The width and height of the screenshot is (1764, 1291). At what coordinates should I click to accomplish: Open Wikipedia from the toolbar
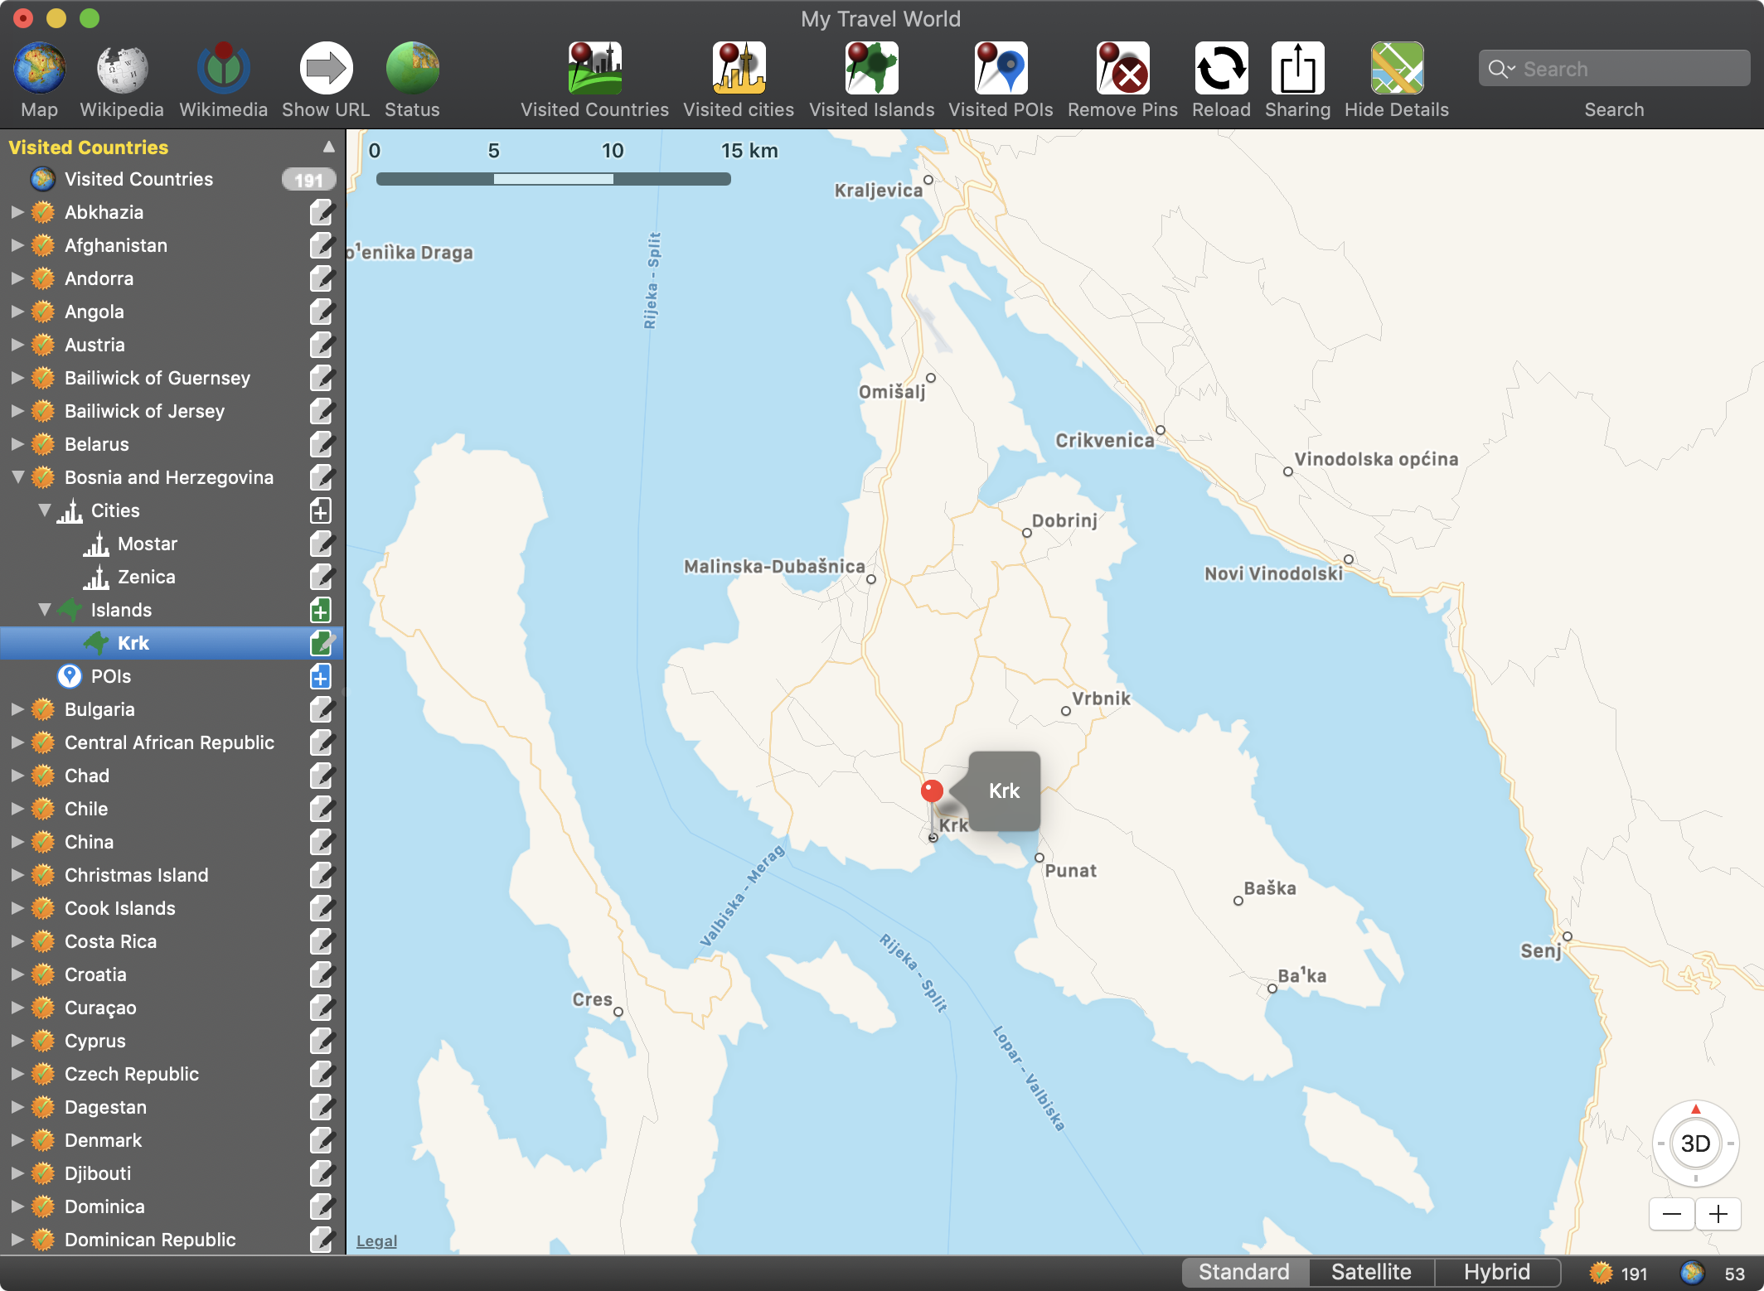click(x=122, y=69)
